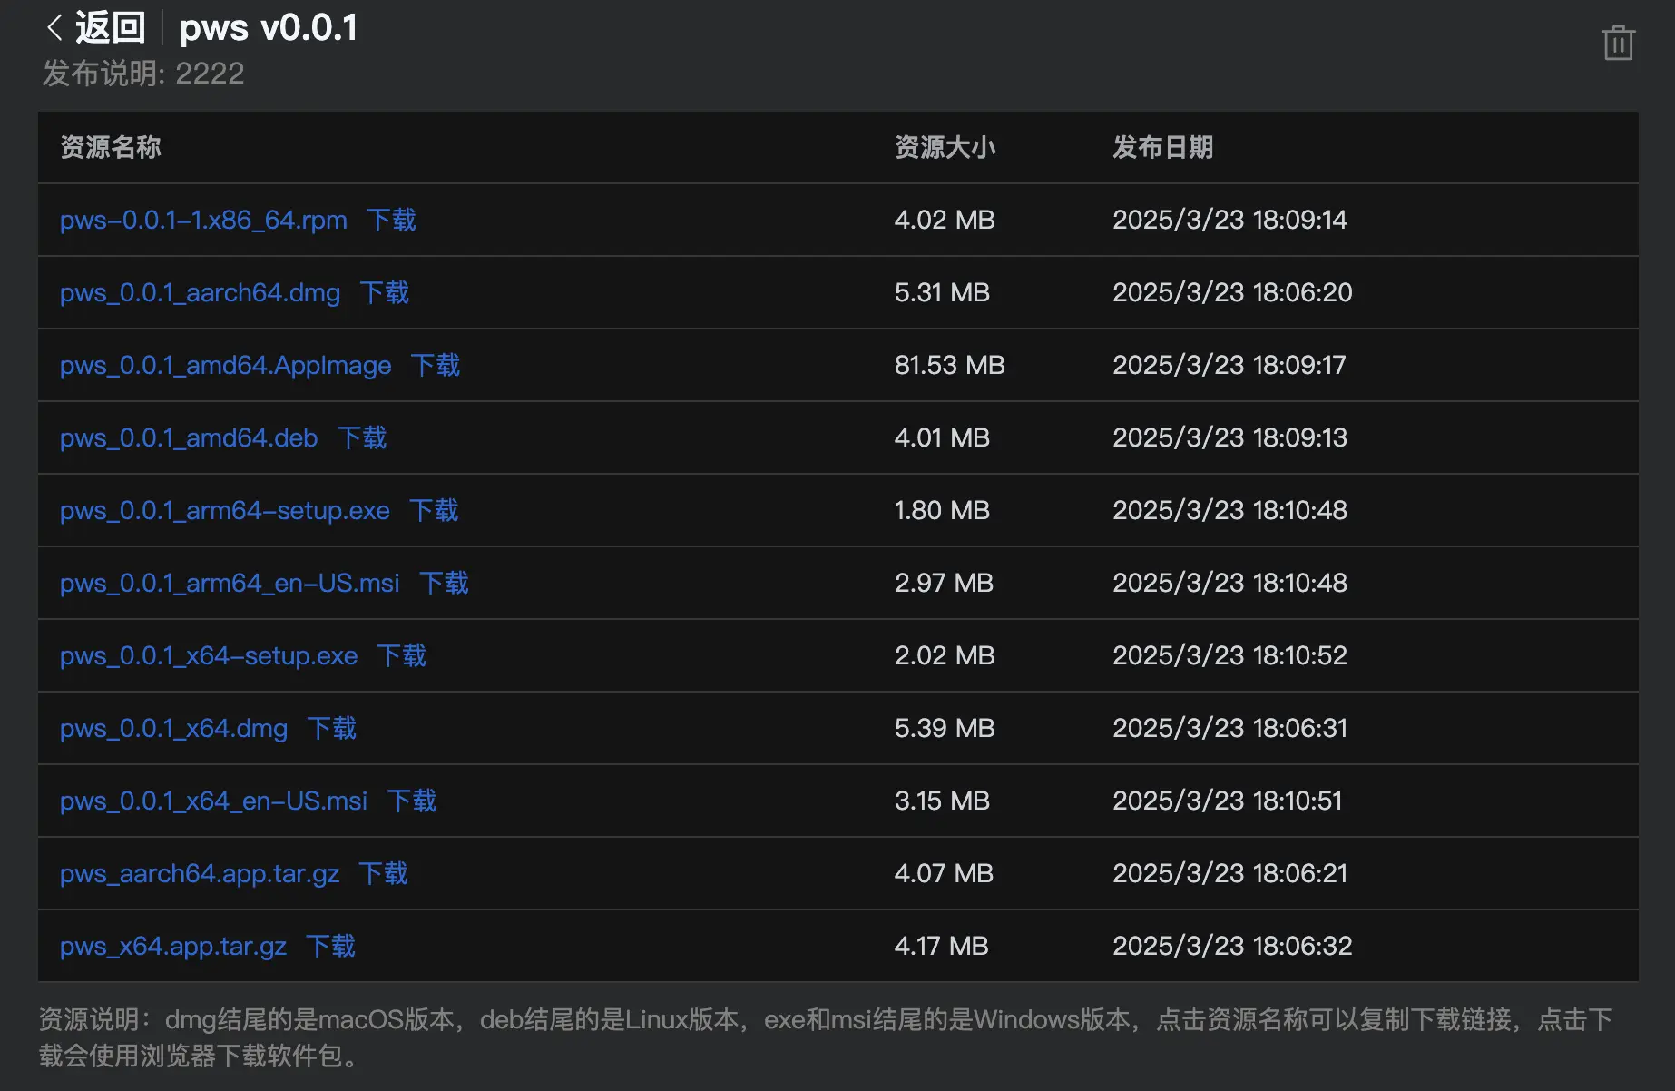
Task: Go back via the 返回 button
Action: pyautogui.click(x=110, y=28)
